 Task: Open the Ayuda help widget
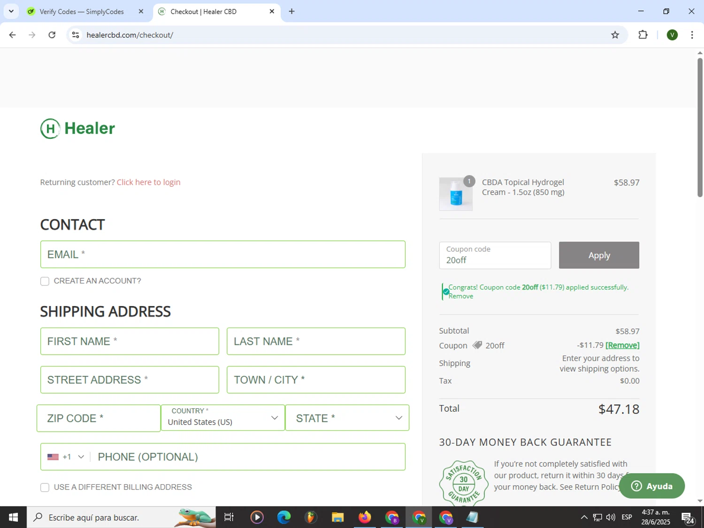[652, 486]
